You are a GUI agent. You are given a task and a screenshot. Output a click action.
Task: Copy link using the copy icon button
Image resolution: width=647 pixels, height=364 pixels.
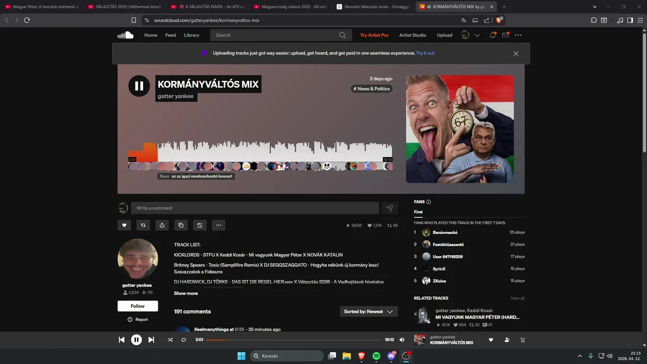pyautogui.click(x=180, y=225)
